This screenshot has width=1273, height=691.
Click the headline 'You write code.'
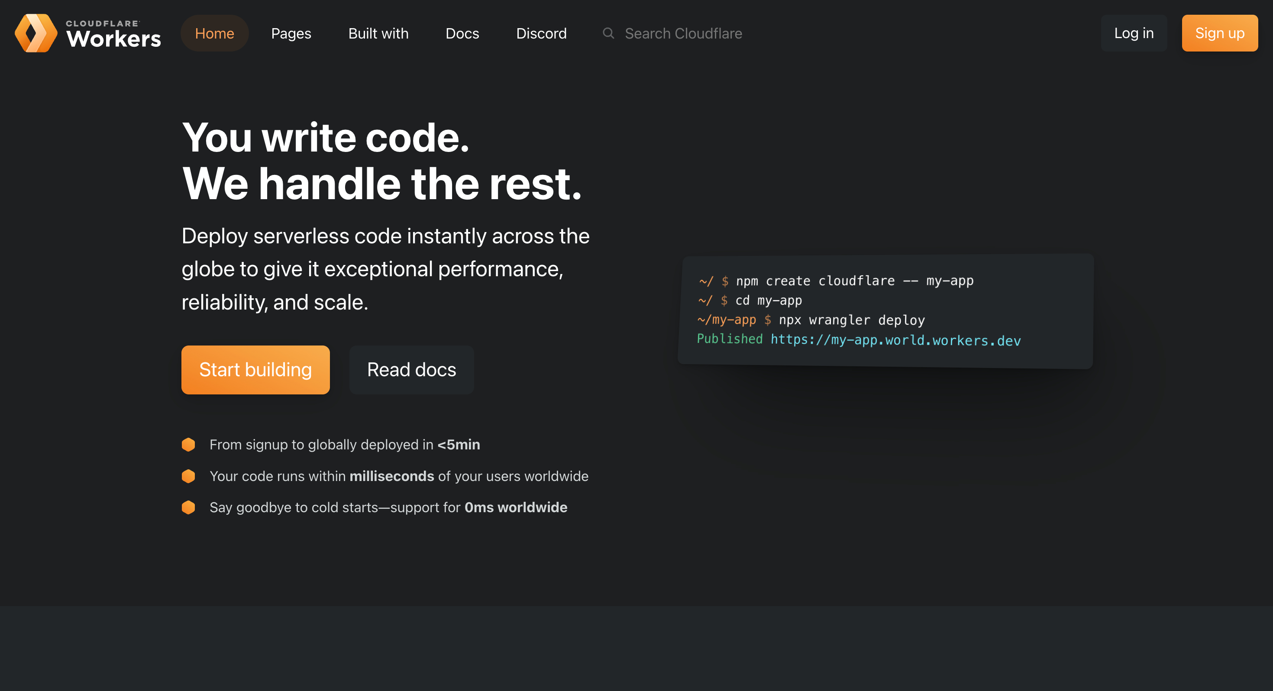pos(325,139)
